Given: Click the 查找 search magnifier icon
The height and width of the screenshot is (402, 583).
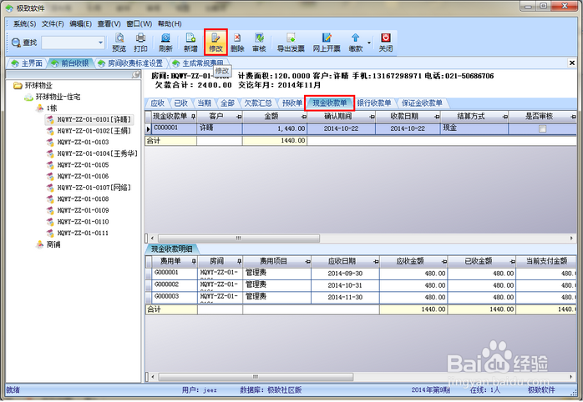Looking at the screenshot, I should [x=16, y=43].
